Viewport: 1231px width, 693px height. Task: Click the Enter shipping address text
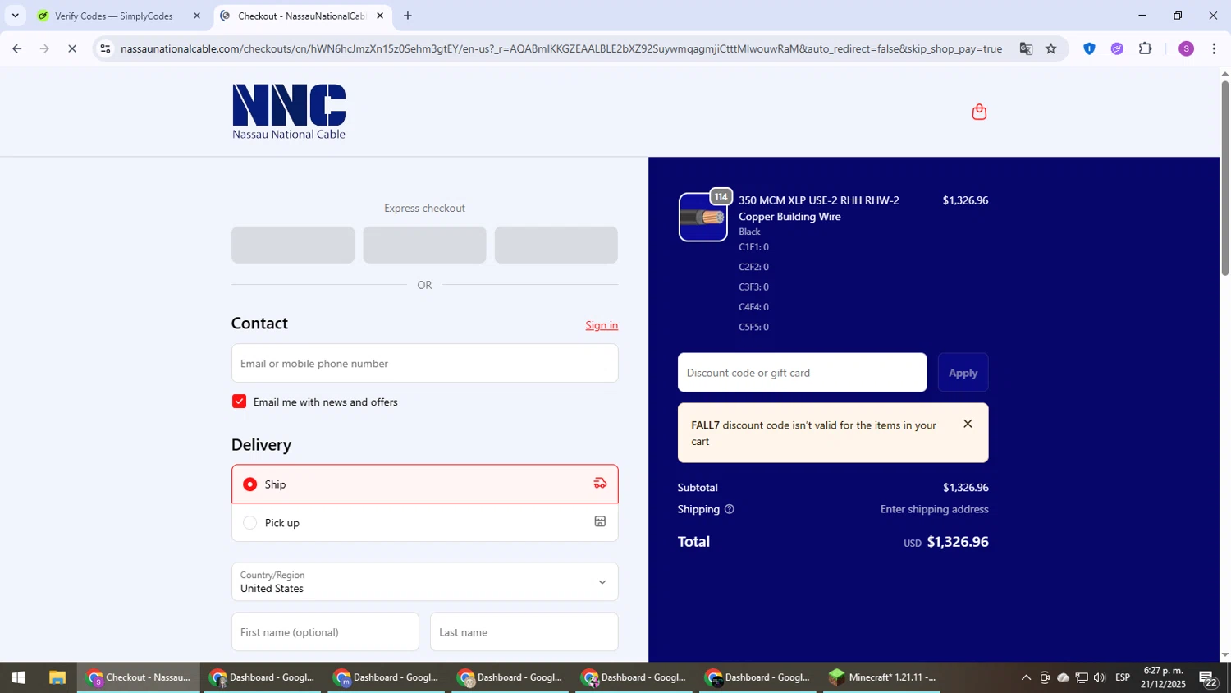934,509
